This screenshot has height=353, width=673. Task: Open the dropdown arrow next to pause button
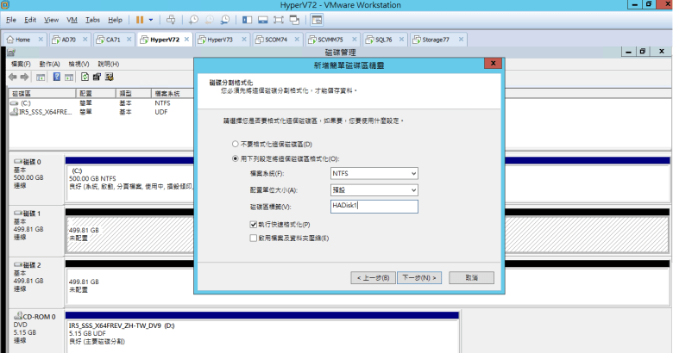pyautogui.click(x=151, y=19)
